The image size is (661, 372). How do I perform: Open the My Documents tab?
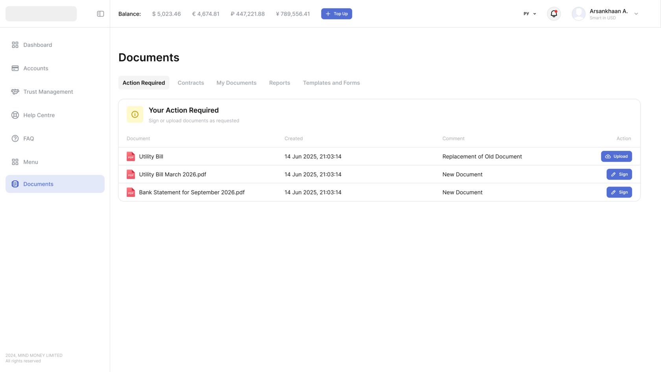(x=236, y=83)
